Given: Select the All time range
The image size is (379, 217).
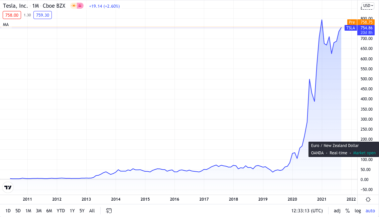Looking at the screenshot, I should (x=92, y=211).
